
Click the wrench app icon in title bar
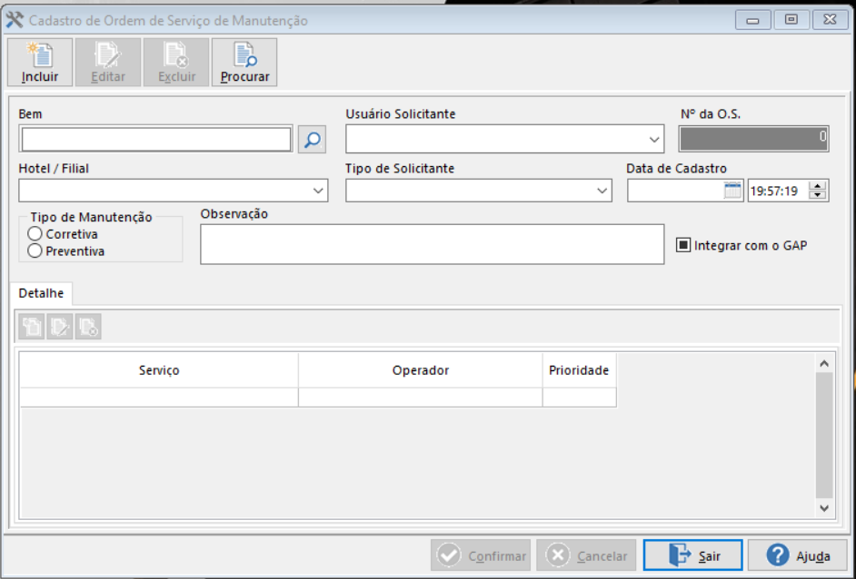(x=15, y=20)
